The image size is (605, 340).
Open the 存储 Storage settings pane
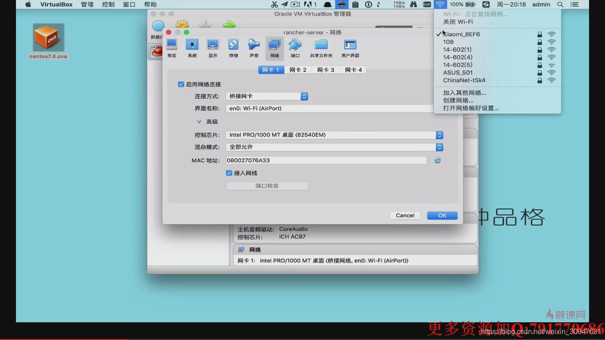[233, 48]
